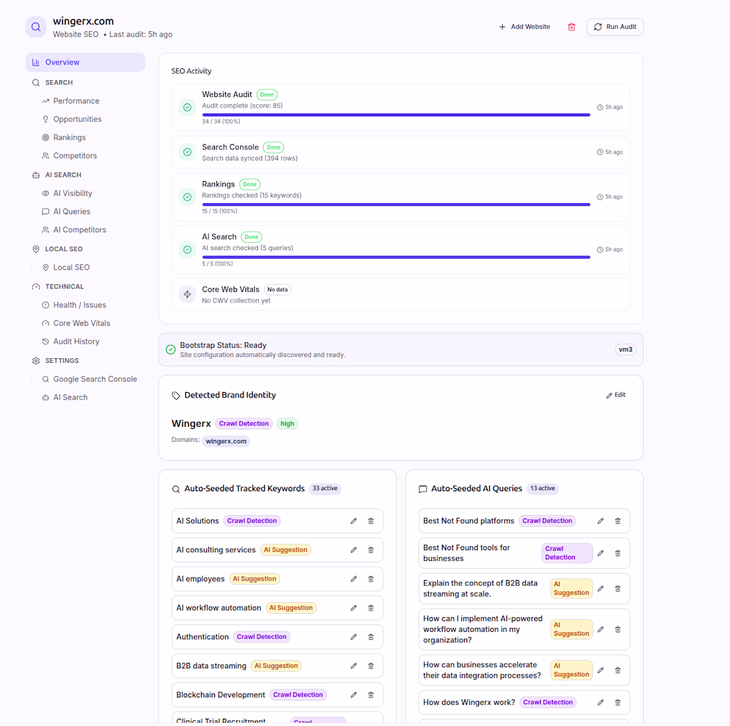Open the Overview section
The image size is (730, 726).
tap(85, 62)
